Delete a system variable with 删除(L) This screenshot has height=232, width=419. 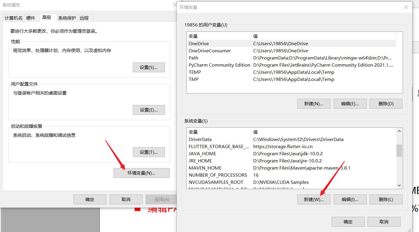pos(386,199)
